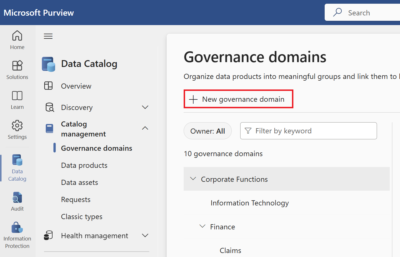Screen dimensions: 400x257
Task: Open the Home icon in left rail
Action: [17, 36]
